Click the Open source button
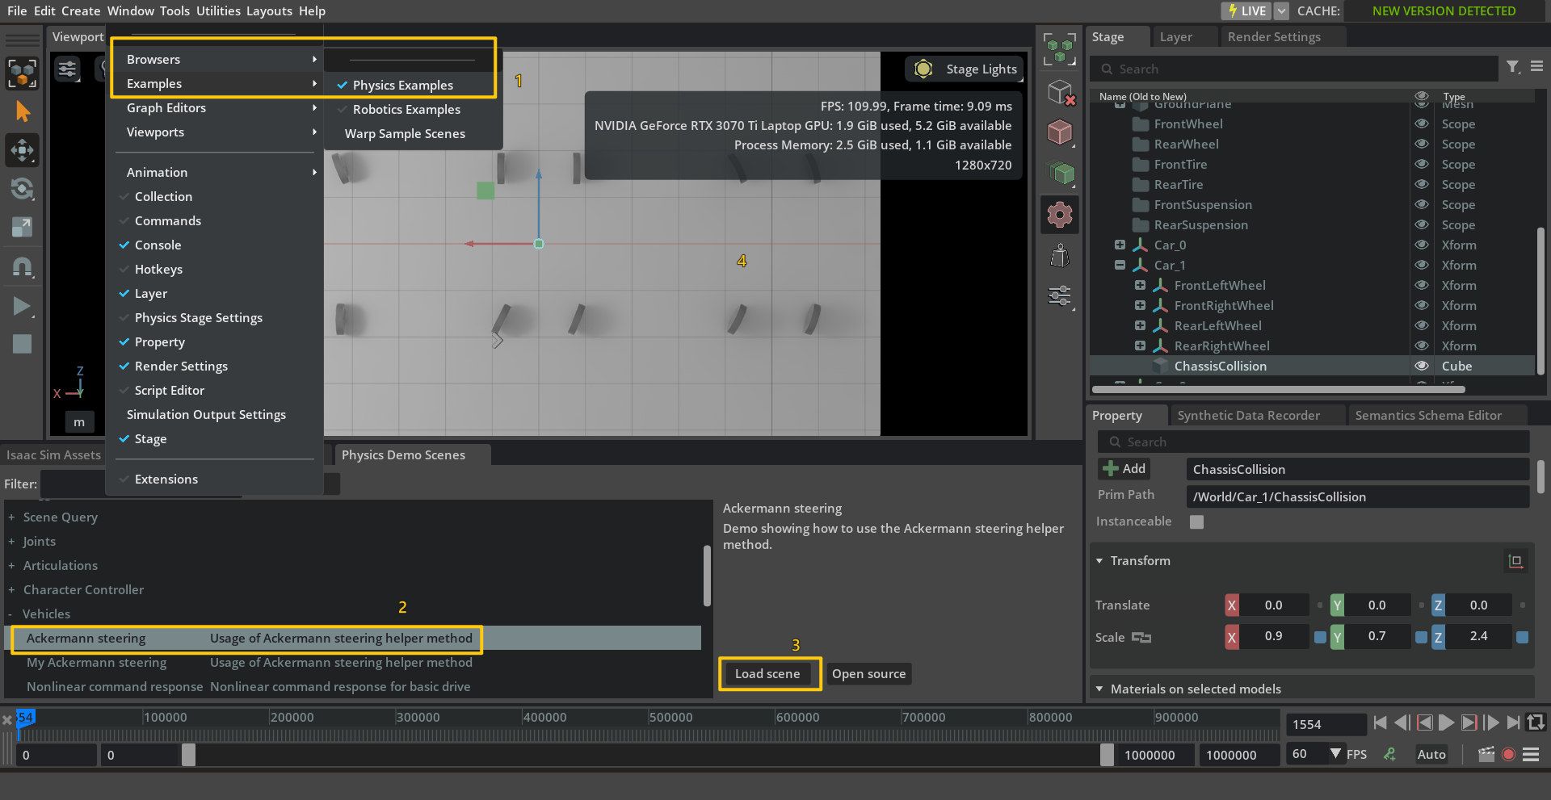 [x=868, y=674]
